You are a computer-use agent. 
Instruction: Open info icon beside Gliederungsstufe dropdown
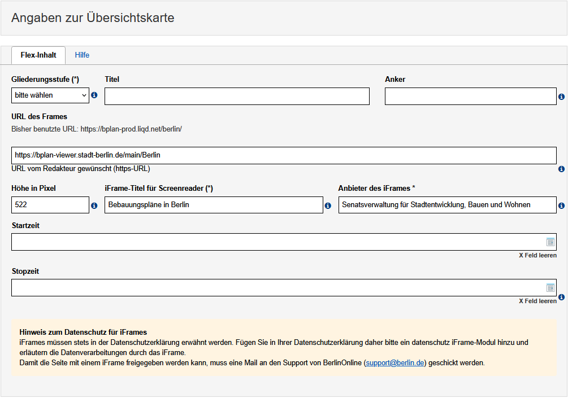pos(94,95)
